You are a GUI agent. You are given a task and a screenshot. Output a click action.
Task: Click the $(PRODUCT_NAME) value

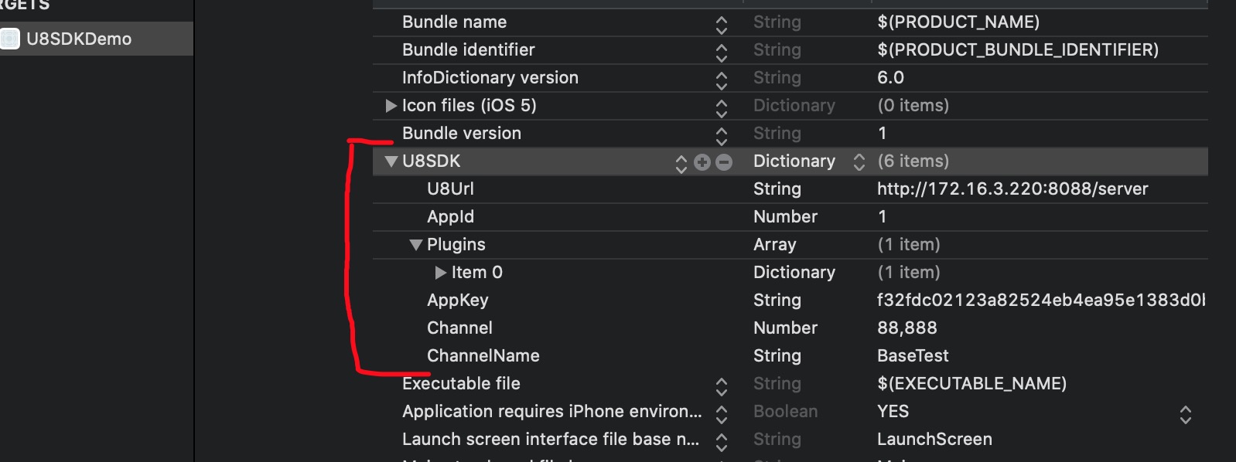tap(958, 22)
